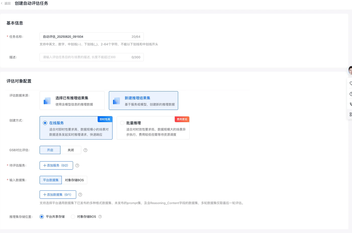This screenshot has width=352, height=233.
Task: Click the 费用更低 badge
Action: [x=182, y=119]
